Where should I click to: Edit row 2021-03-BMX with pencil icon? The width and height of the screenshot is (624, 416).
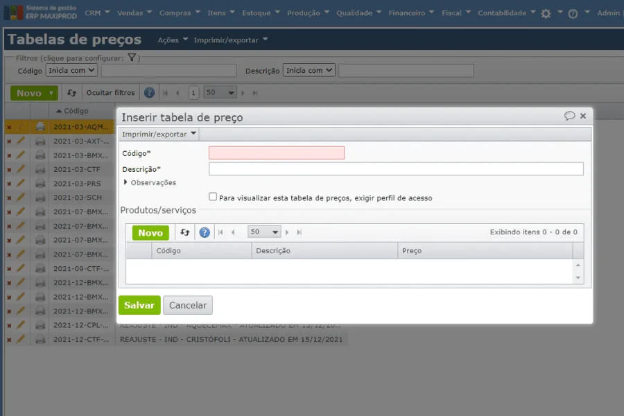[x=21, y=155]
